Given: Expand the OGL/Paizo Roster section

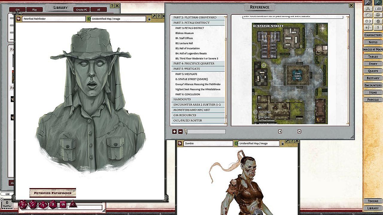Looking at the screenshot, I should (198, 121).
